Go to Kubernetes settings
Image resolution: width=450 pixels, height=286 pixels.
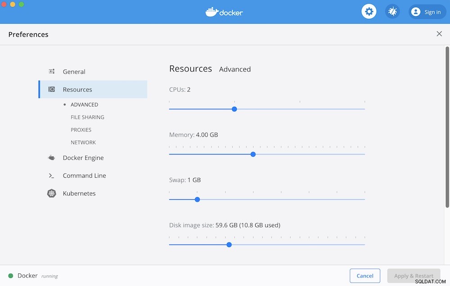(79, 193)
